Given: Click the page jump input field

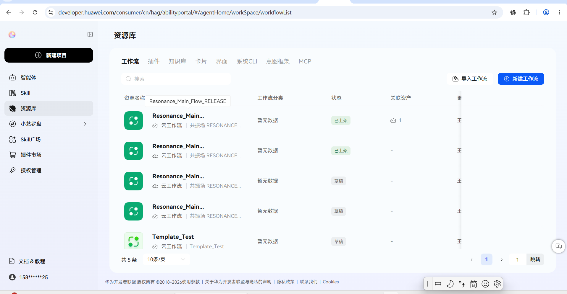Looking at the screenshot, I should coord(518,259).
